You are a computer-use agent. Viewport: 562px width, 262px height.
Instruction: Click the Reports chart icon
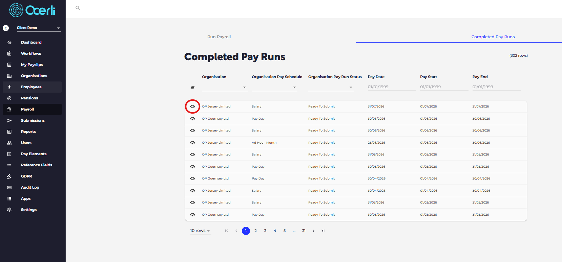pos(9,132)
